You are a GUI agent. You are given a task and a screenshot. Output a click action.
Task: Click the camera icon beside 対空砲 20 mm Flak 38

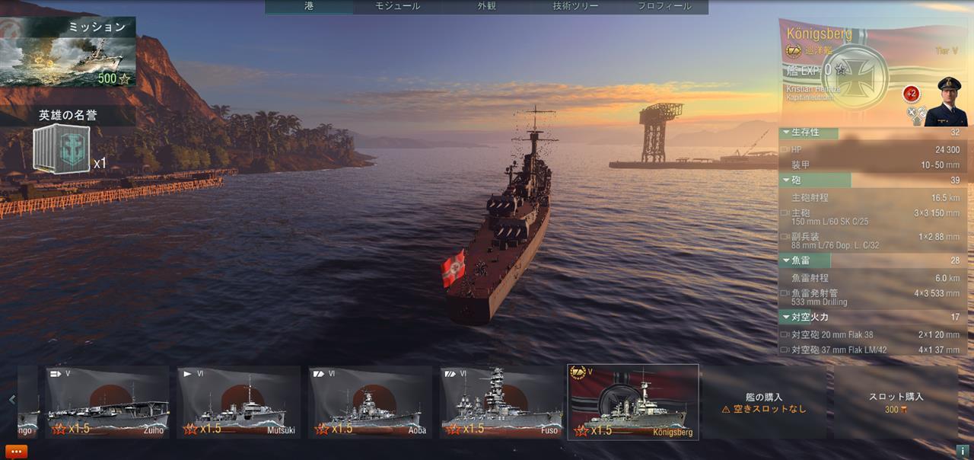[785, 334]
